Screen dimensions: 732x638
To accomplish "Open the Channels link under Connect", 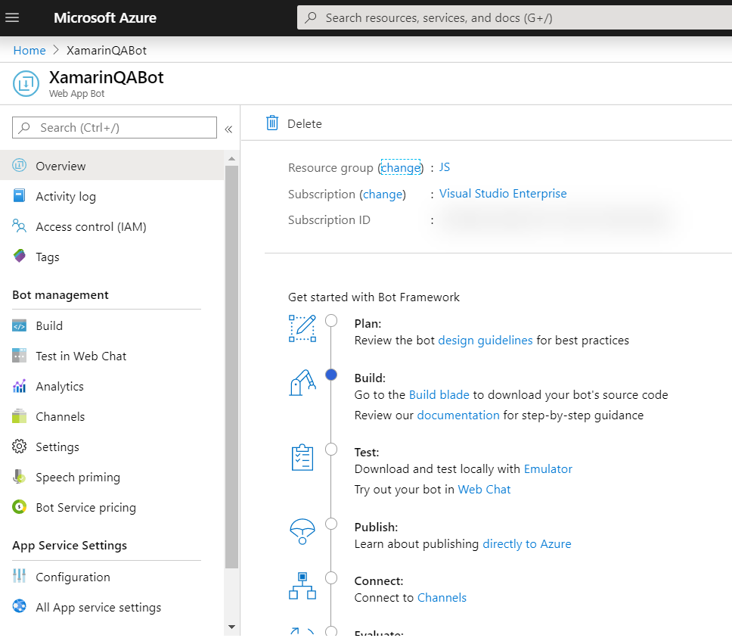I will pyautogui.click(x=442, y=597).
